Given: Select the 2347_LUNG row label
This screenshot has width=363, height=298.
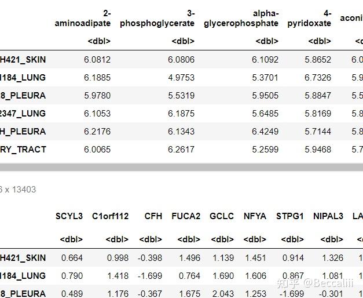Looking at the screenshot, I should (23, 114).
